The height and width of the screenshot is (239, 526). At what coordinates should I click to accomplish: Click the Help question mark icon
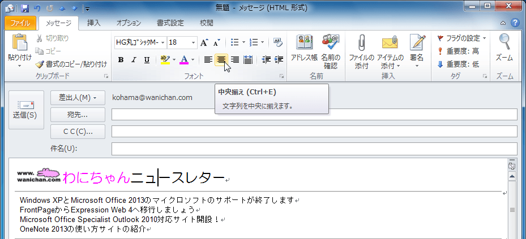click(x=515, y=23)
